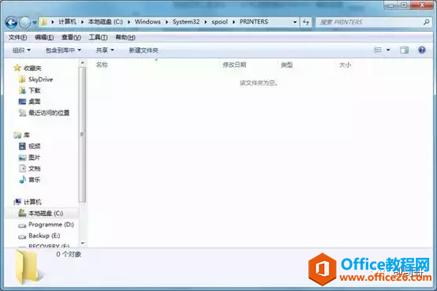Click the star icon beside 收藏夹
437x291 pixels.
click(17, 68)
